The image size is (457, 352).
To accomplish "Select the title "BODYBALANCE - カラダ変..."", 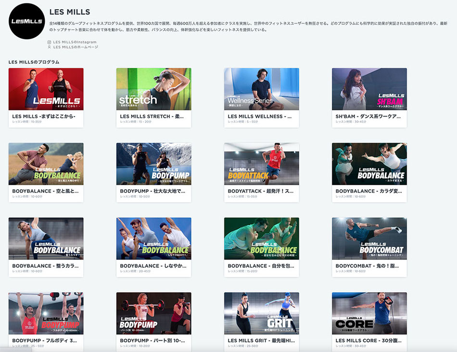I will point(368,191).
